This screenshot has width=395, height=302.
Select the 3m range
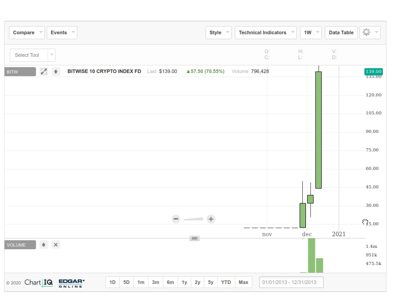click(156, 282)
